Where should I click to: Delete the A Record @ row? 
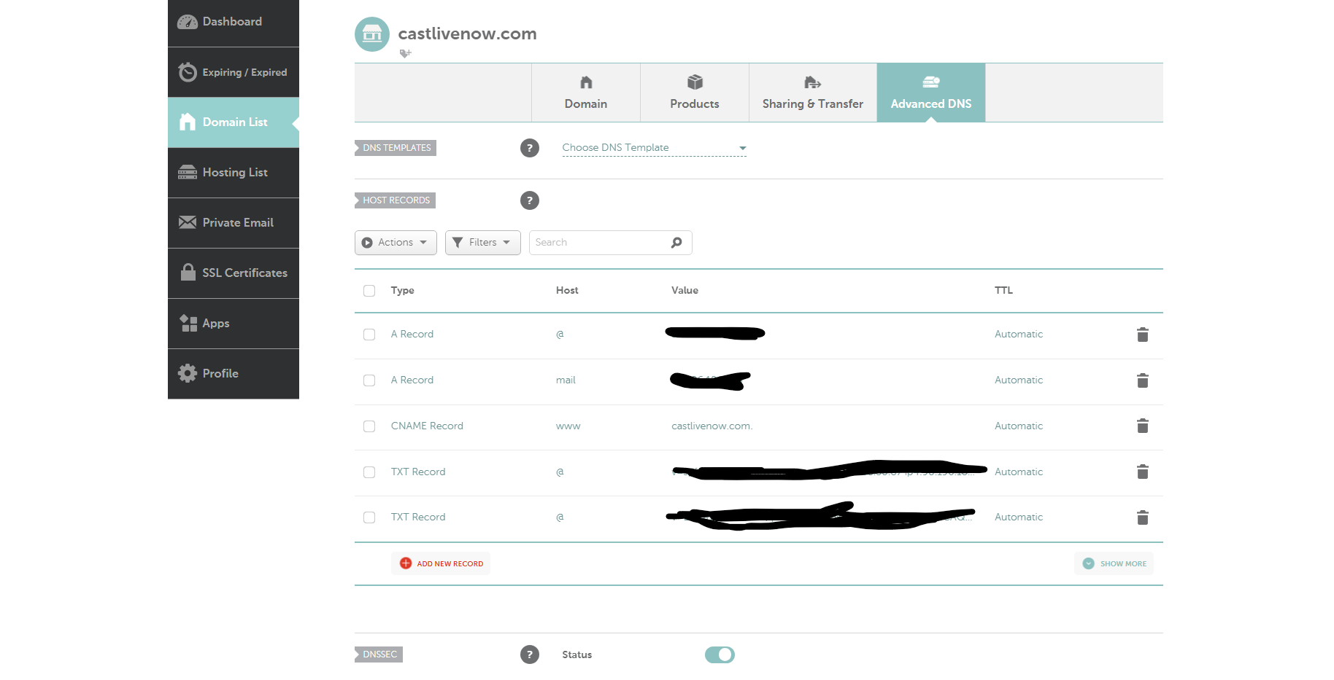1143,335
